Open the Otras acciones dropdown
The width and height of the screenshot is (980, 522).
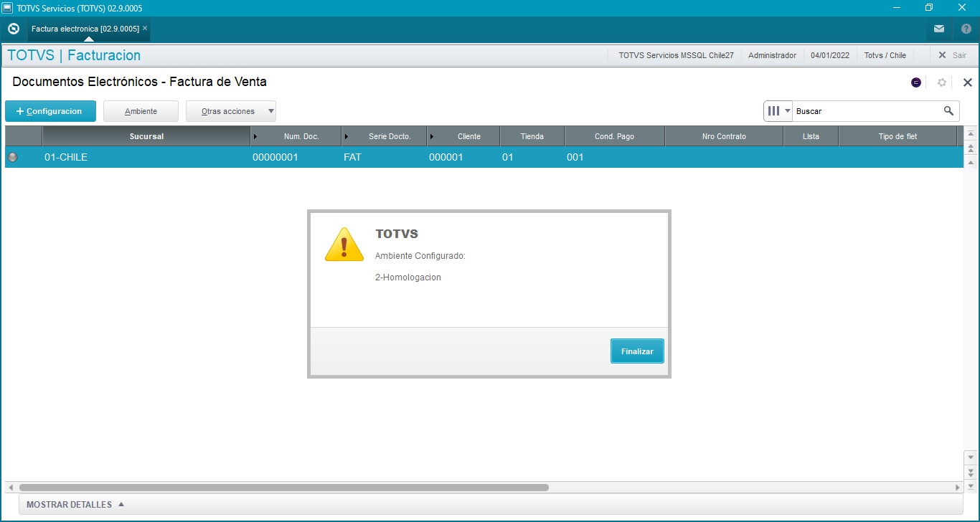pyautogui.click(x=231, y=111)
